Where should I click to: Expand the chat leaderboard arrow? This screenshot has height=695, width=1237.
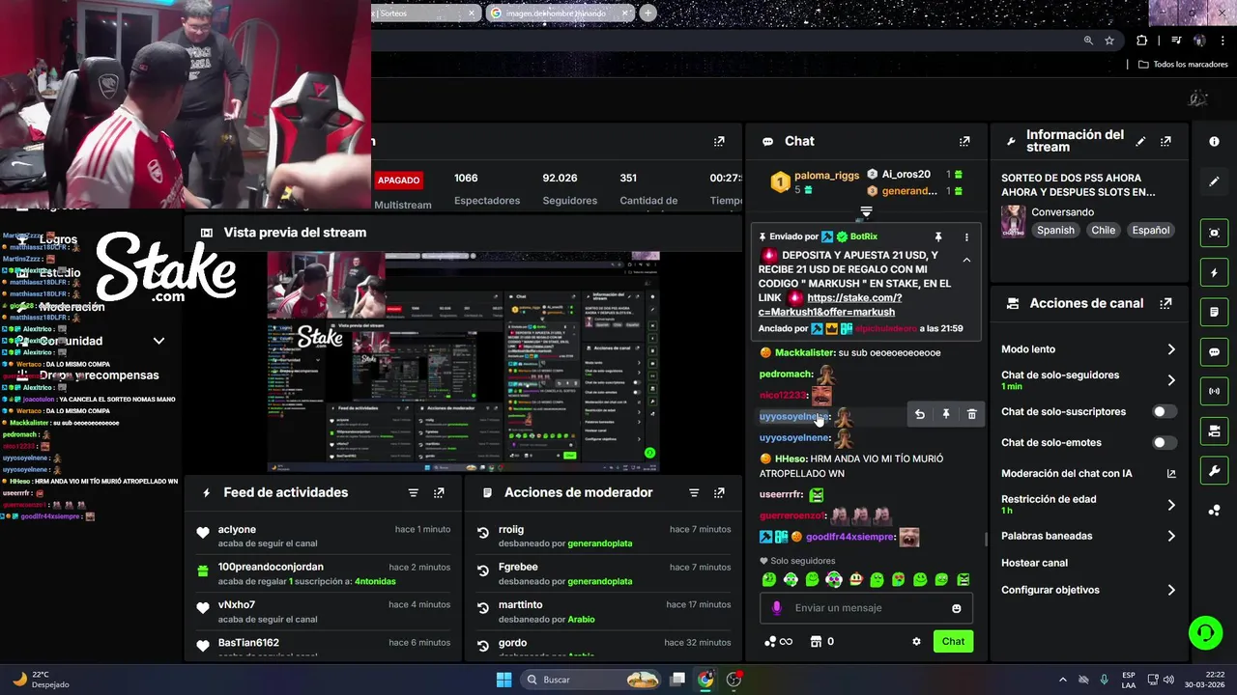(x=866, y=211)
